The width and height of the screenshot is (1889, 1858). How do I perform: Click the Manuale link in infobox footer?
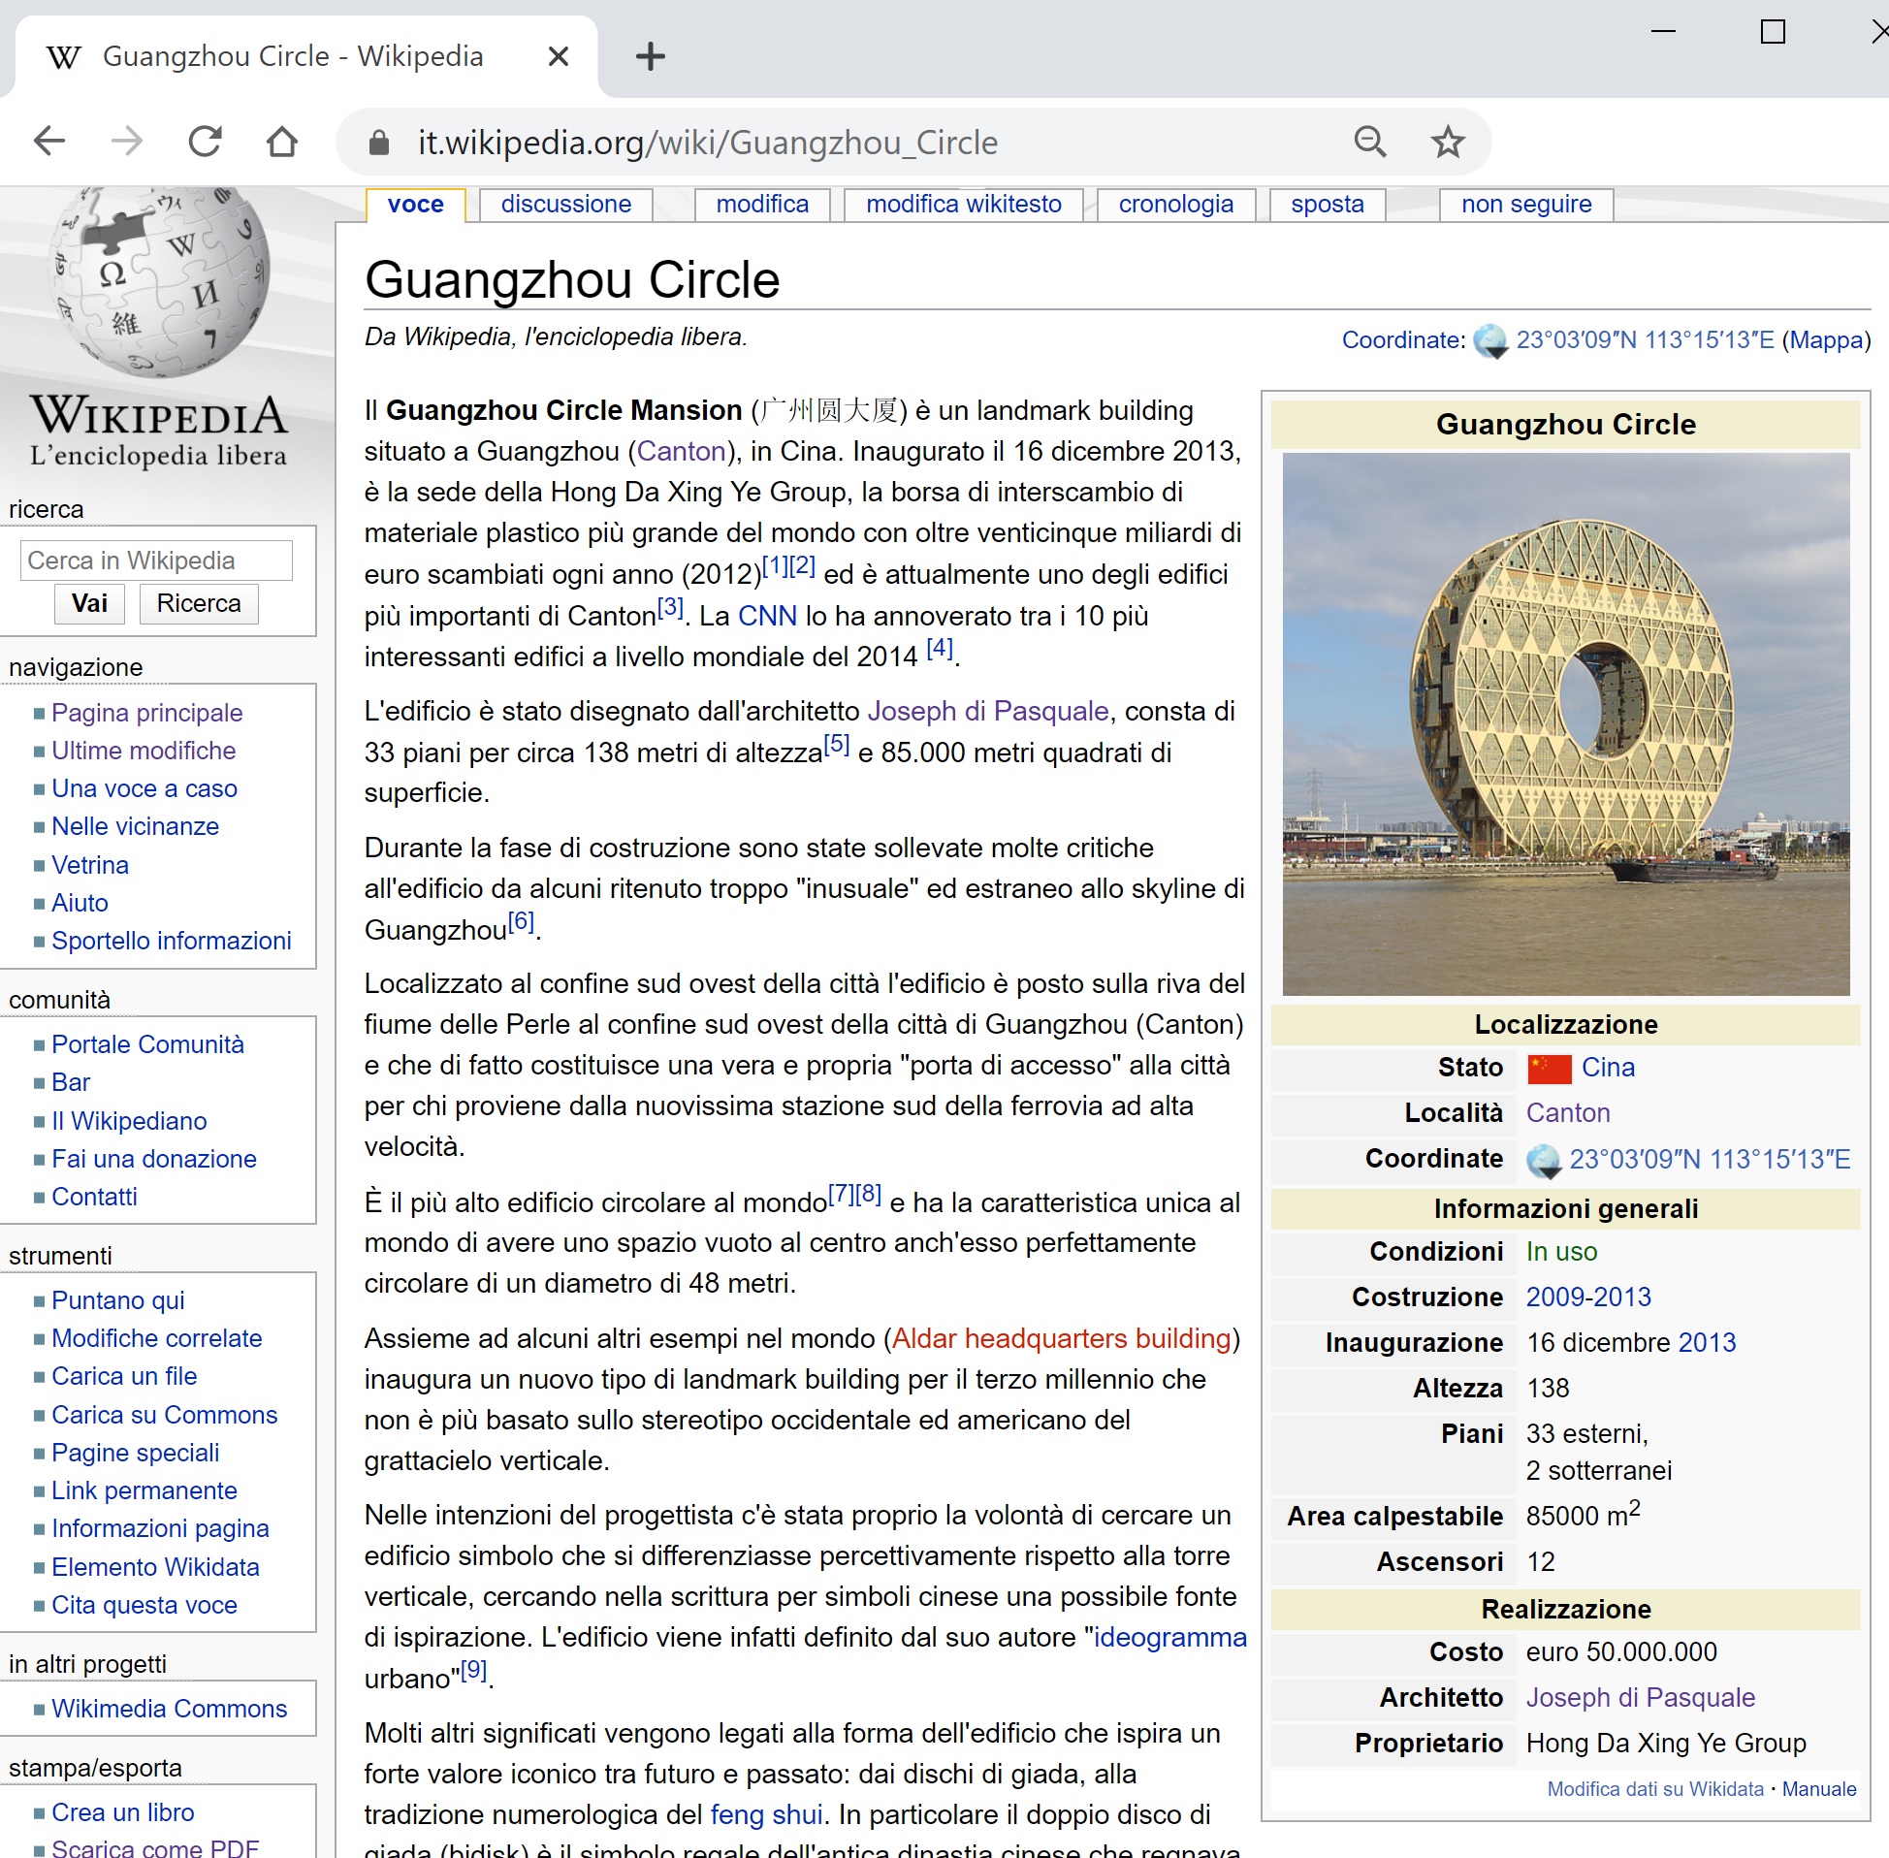click(x=1819, y=1790)
